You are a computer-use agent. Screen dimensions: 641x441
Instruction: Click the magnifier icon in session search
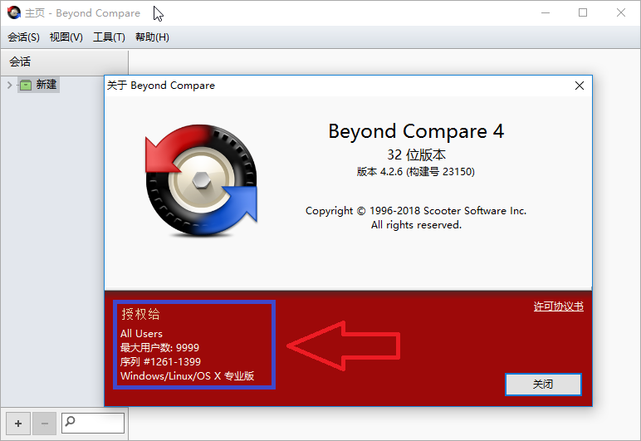pos(71,423)
